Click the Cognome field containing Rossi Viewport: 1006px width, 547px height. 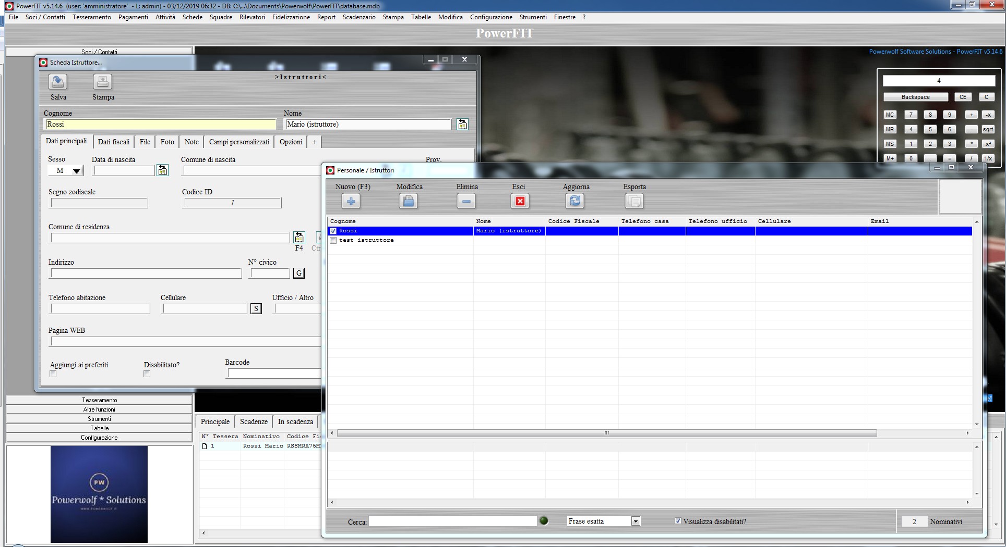(x=160, y=124)
